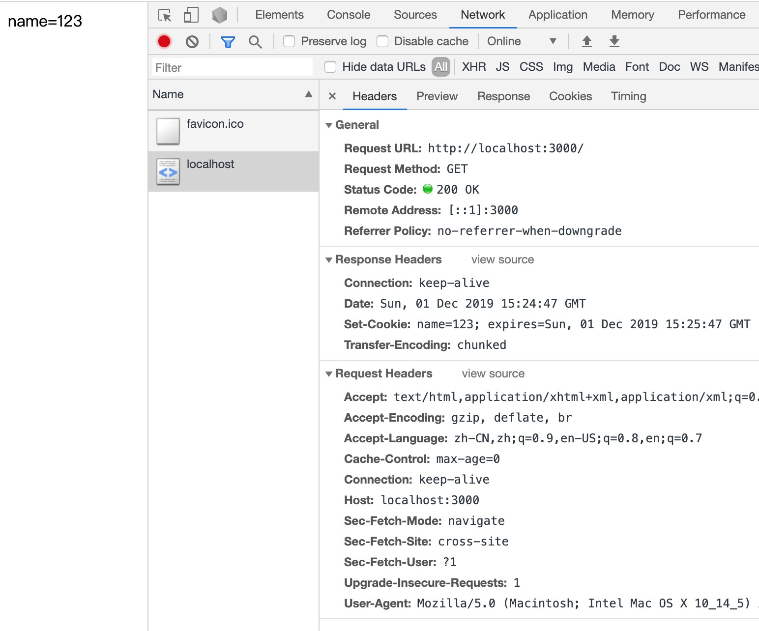The height and width of the screenshot is (631, 759).
Task: Select the favicon.ico request row
Action: click(x=234, y=131)
